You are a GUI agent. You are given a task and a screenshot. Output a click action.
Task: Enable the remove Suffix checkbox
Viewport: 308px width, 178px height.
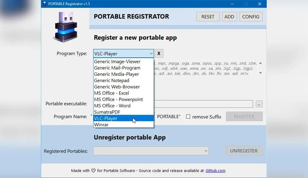click(x=188, y=117)
